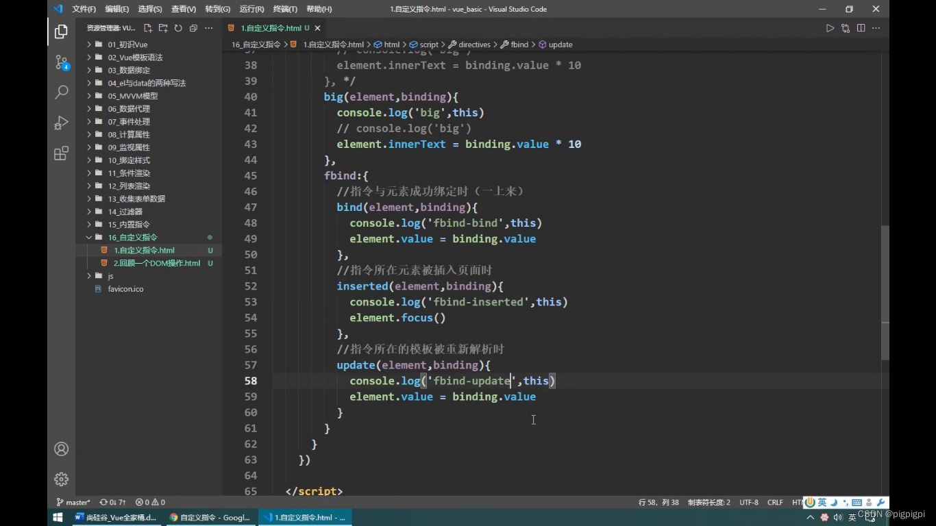The height and width of the screenshot is (526, 936).
Task: Open the Search view in the activity bar
Action: (61, 92)
